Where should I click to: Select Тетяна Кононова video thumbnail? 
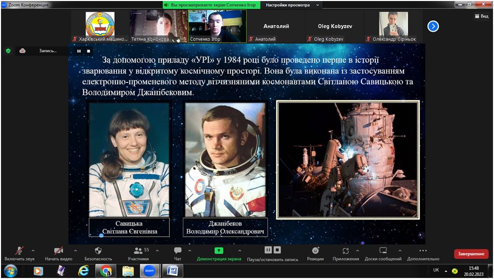[x=159, y=27]
